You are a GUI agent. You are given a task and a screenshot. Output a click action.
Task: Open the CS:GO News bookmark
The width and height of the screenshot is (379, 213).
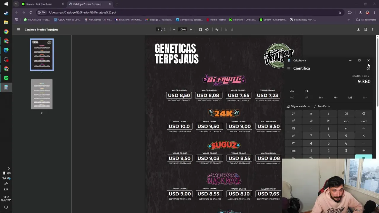[x=67, y=20]
